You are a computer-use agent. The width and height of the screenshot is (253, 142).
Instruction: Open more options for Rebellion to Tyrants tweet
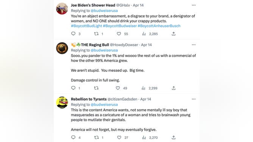[194, 99]
